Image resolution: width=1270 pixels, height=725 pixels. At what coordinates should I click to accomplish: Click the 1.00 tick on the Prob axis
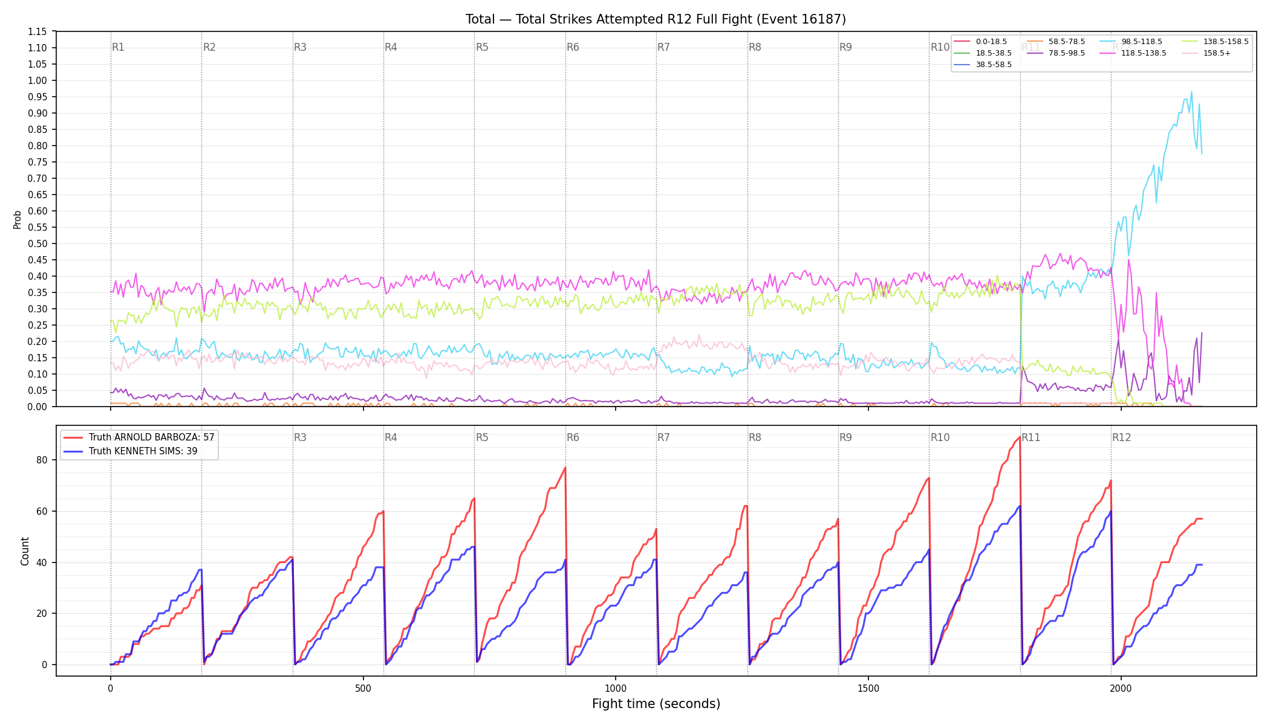click(37, 80)
